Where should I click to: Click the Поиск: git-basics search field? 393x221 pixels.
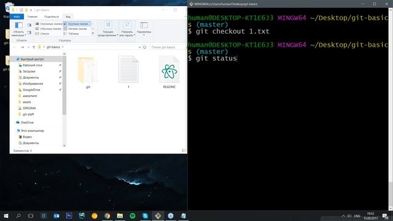point(168,47)
